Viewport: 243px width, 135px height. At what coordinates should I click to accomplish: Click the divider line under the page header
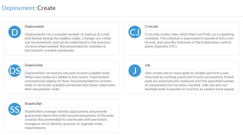122,16
